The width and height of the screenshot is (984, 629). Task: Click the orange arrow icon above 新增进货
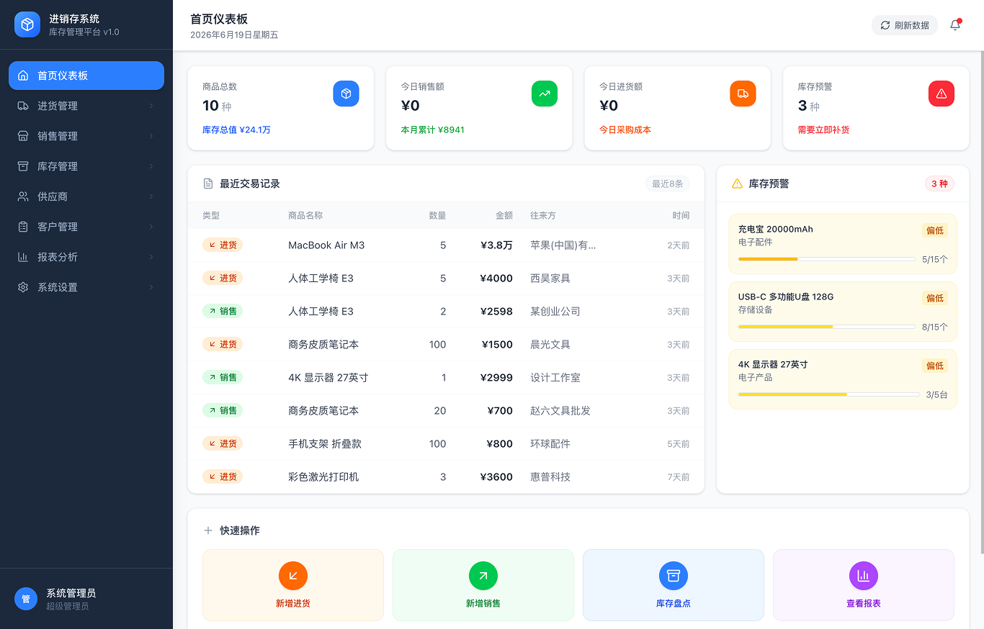point(293,576)
